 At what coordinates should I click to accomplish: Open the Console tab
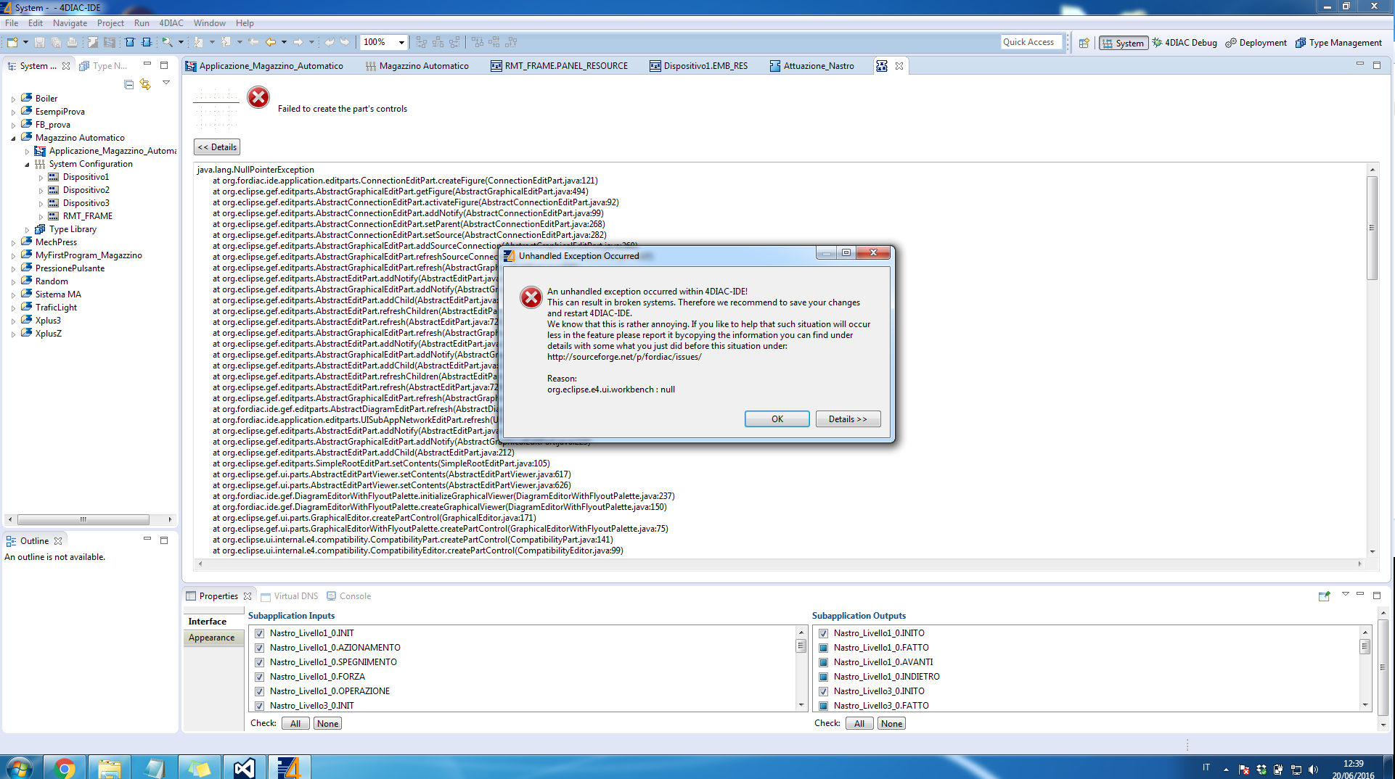[348, 596]
